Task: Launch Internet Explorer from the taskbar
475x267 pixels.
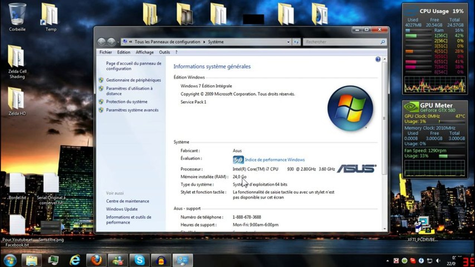Action: (x=75, y=260)
